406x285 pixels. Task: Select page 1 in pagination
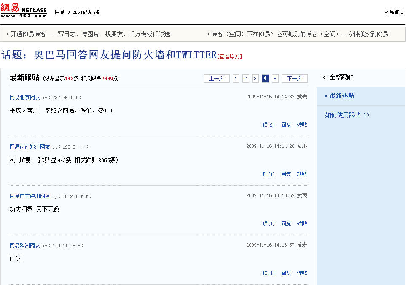click(x=236, y=79)
